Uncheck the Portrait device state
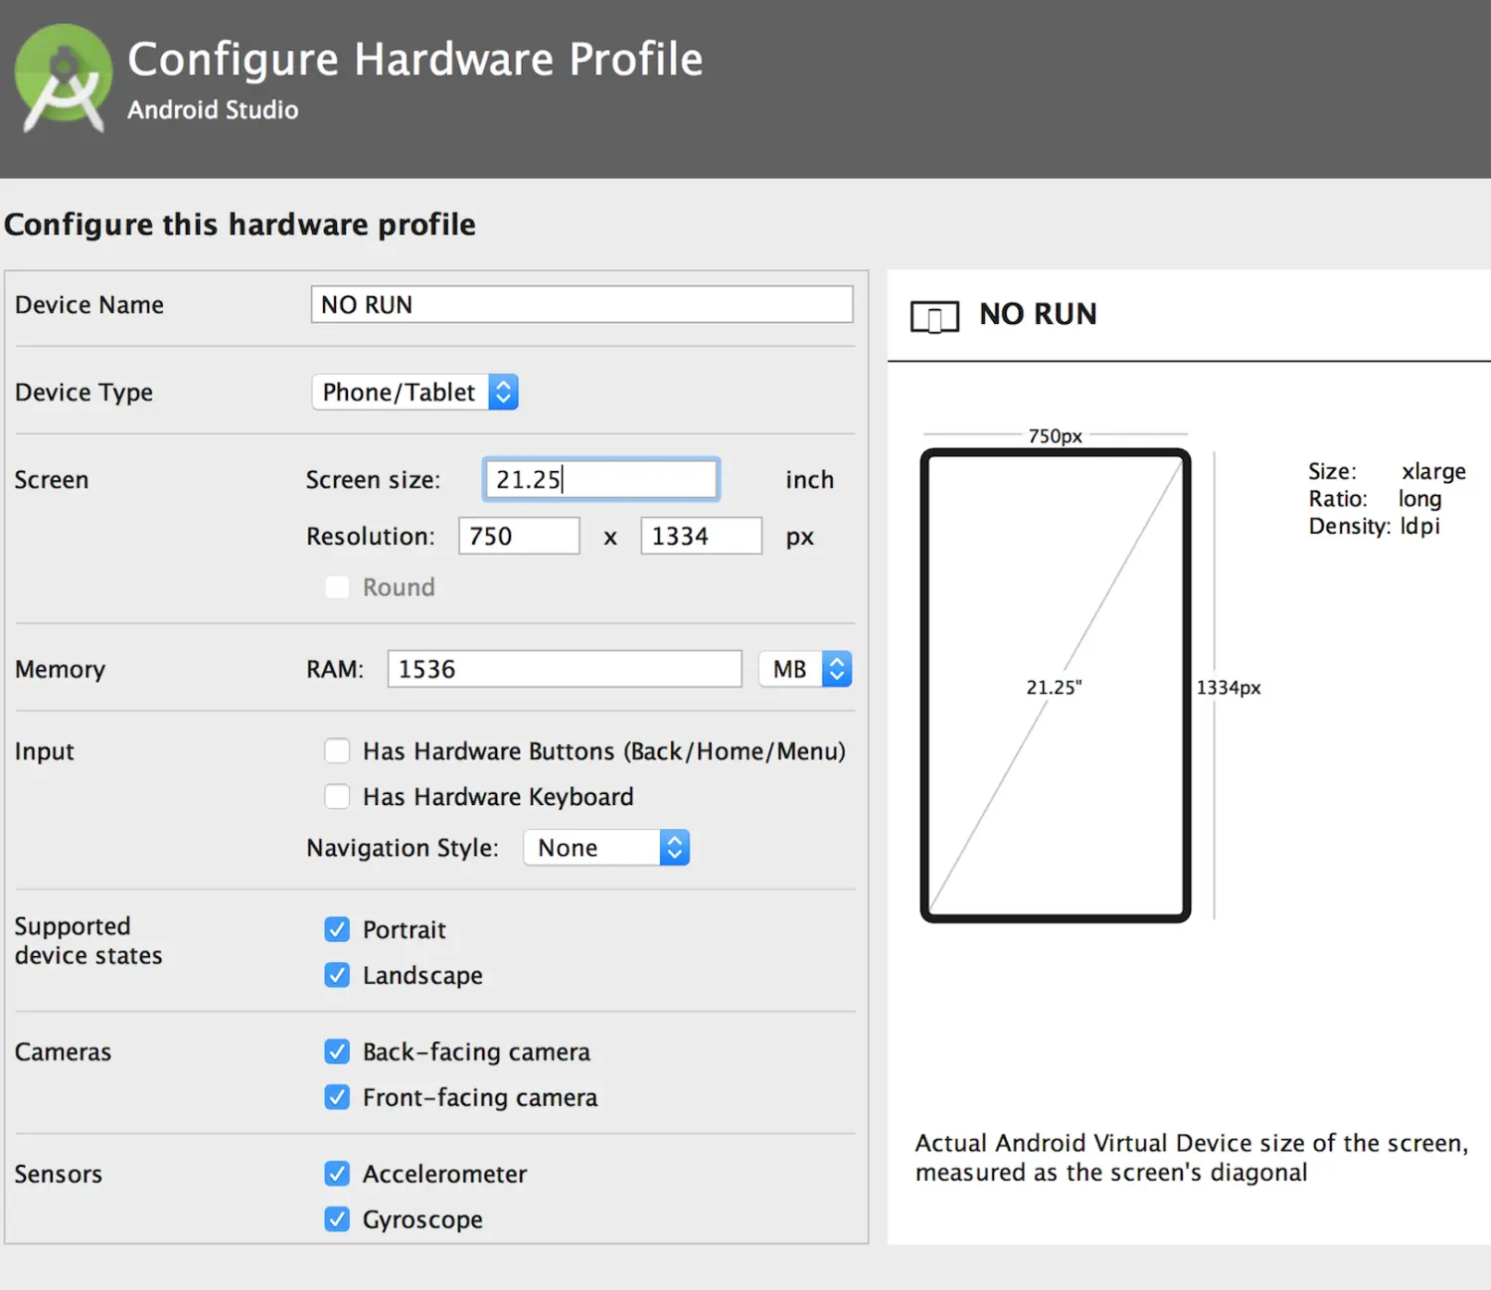This screenshot has height=1290, width=1491. click(x=337, y=929)
